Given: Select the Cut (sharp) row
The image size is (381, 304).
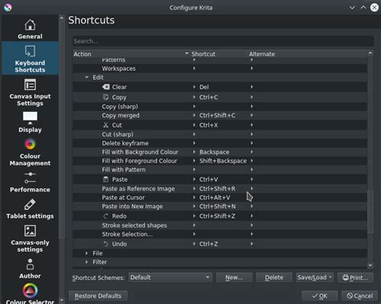Looking at the screenshot, I should click(x=220, y=134).
